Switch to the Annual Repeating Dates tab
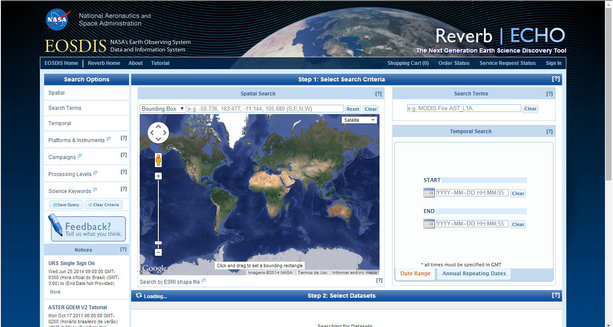 click(x=474, y=274)
